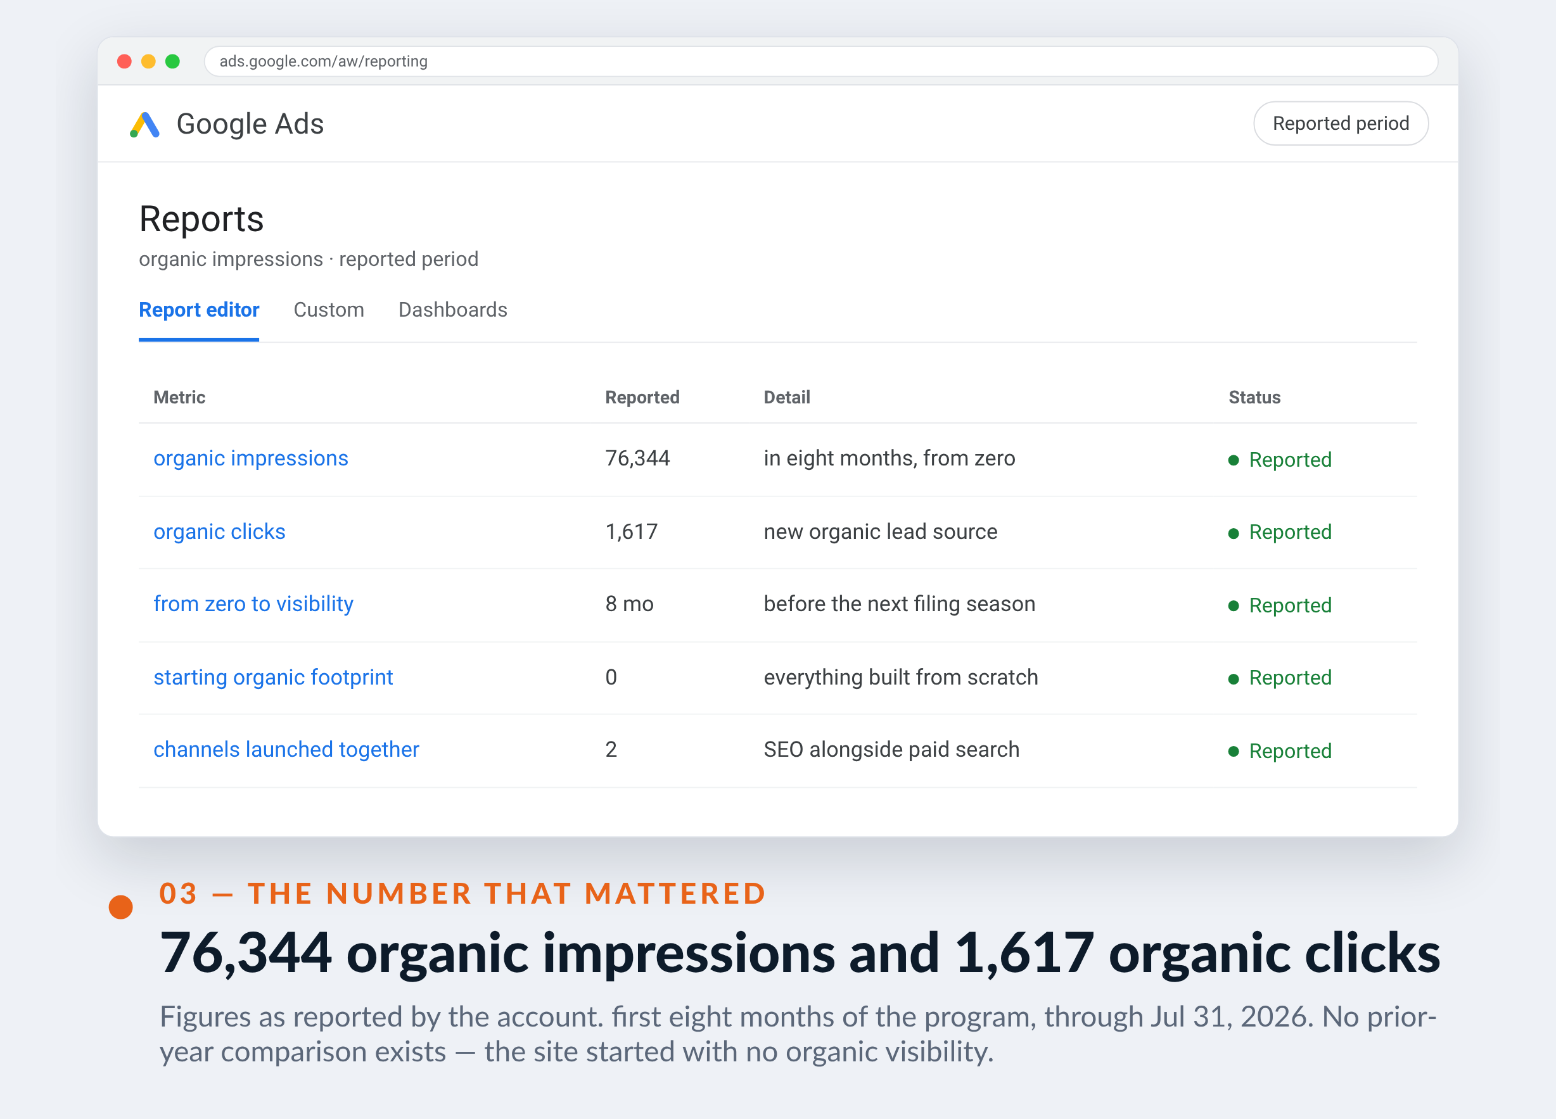The image size is (1556, 1119).
Task: Click the red close window button
Action: [124, 61]
